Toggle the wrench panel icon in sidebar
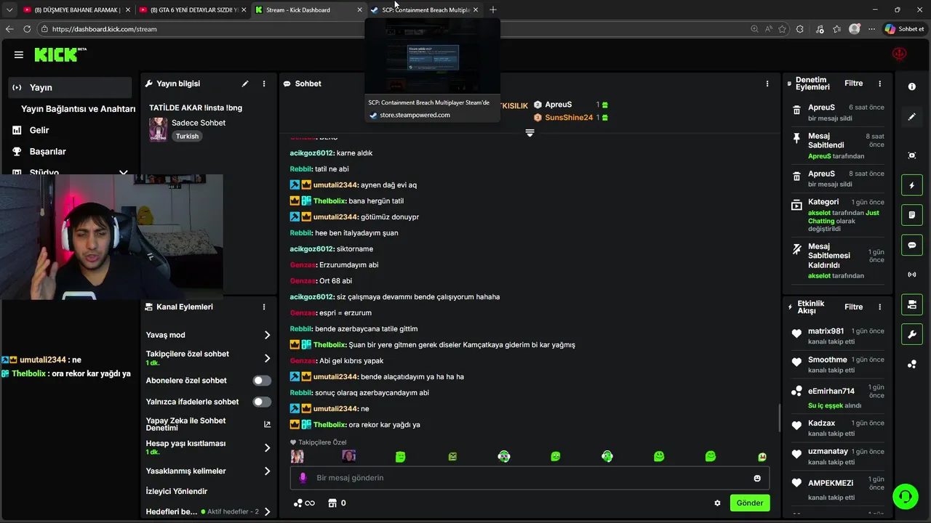The image size is (931, 523). (912, 334)
